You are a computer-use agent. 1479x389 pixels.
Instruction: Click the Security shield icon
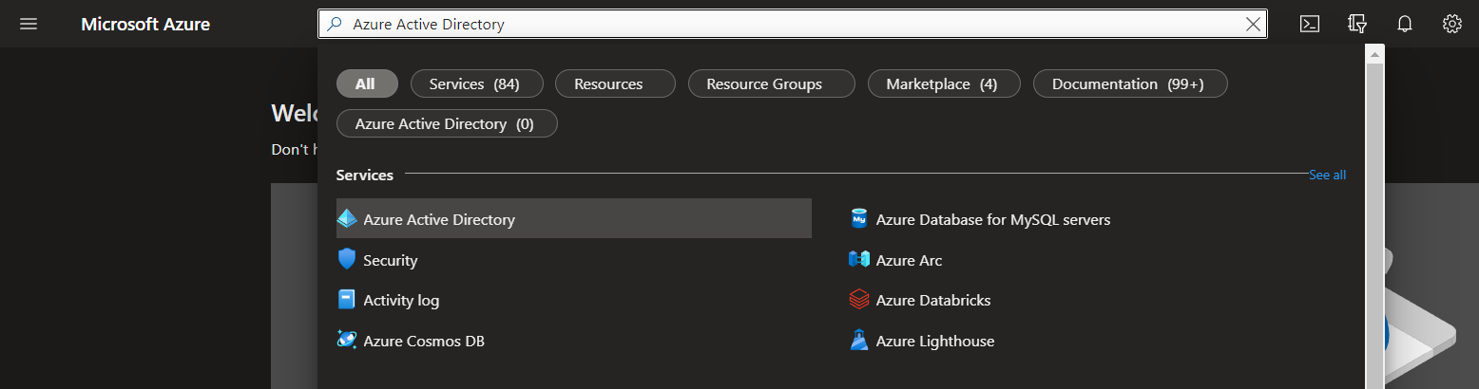tap(347, 259)
